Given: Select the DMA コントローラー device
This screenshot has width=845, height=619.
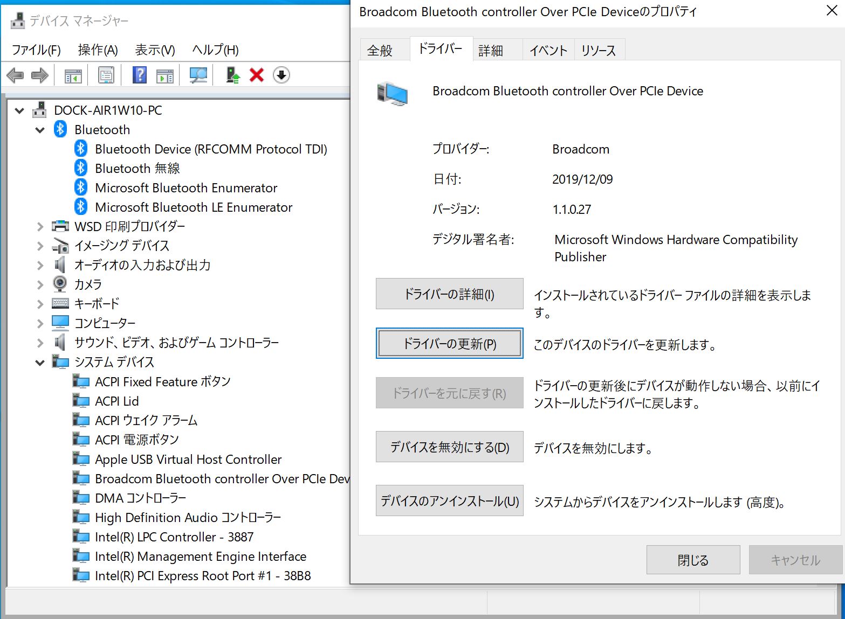Looking at the screenshot, I should 141,498.
